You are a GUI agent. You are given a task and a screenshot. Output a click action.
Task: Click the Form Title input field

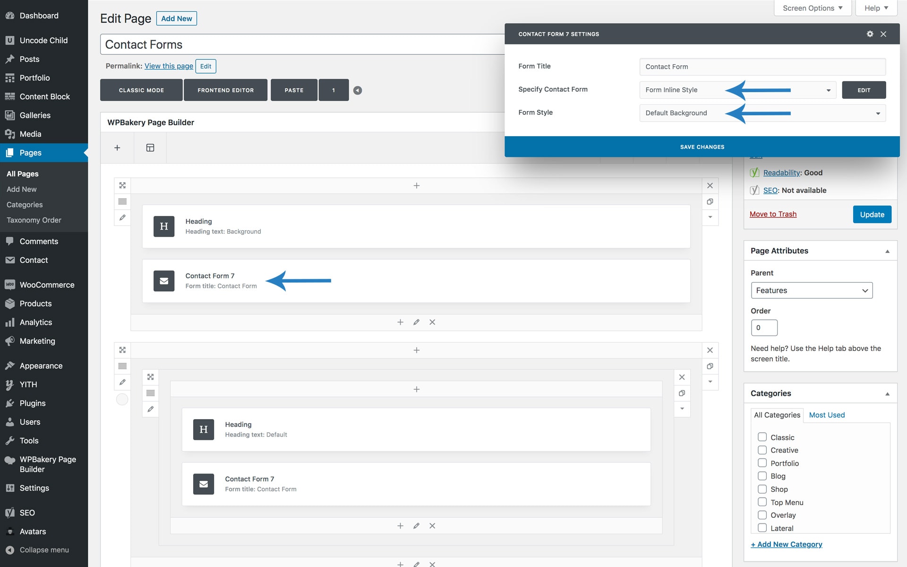[762, 67]
